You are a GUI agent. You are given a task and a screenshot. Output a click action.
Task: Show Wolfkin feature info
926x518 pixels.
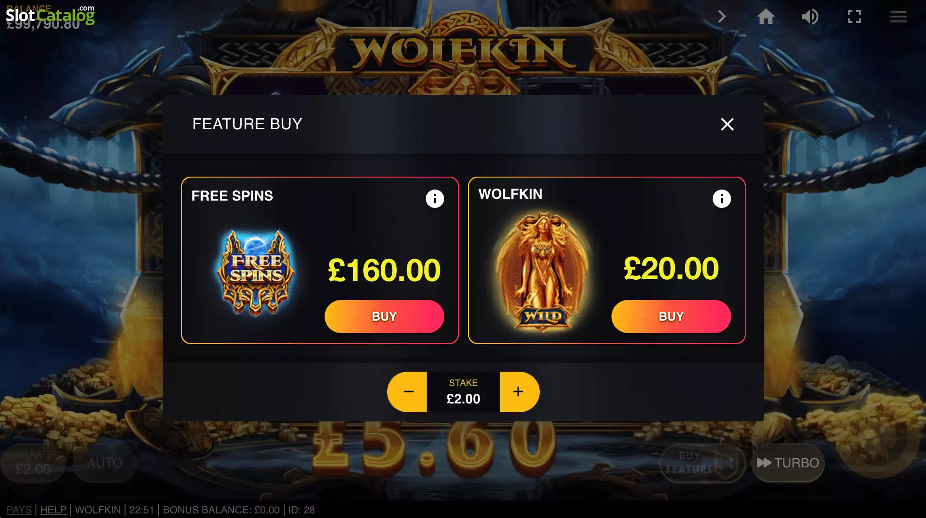721,199
